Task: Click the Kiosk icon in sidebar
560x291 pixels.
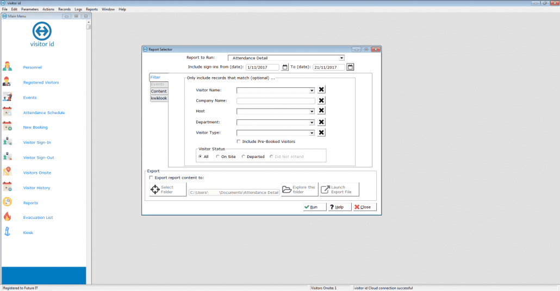Action: (8, 232)
